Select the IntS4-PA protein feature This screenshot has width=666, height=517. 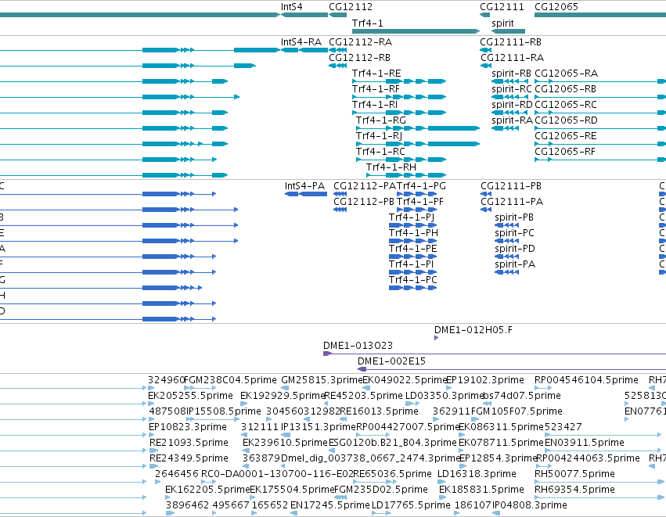[306, 194]
